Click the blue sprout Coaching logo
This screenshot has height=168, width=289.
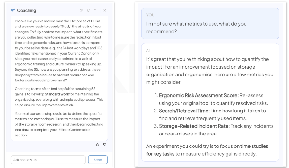(13, 10)
